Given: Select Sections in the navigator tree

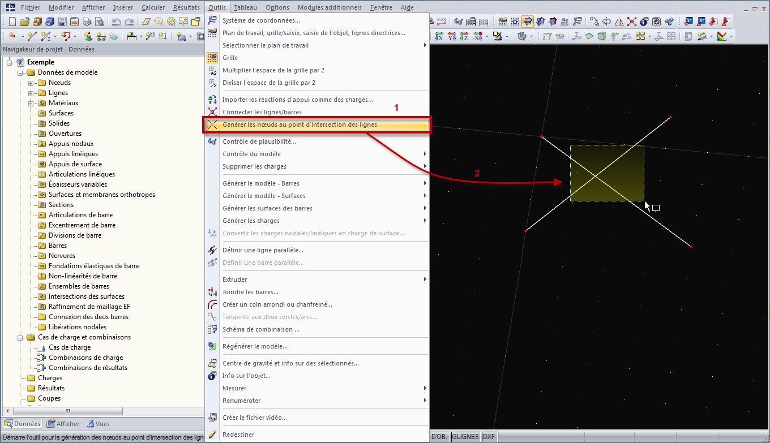Looking at the screenshot, I should click(61, 205).
